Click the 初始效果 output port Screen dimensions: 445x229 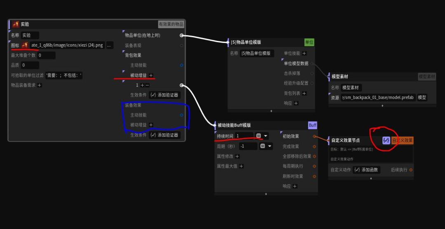click(x=314, y=137)
